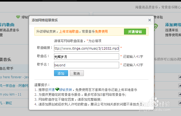Select song 'you kim - 11' in list
This screenshot has height=116, width=181.
tap(11, 94)
